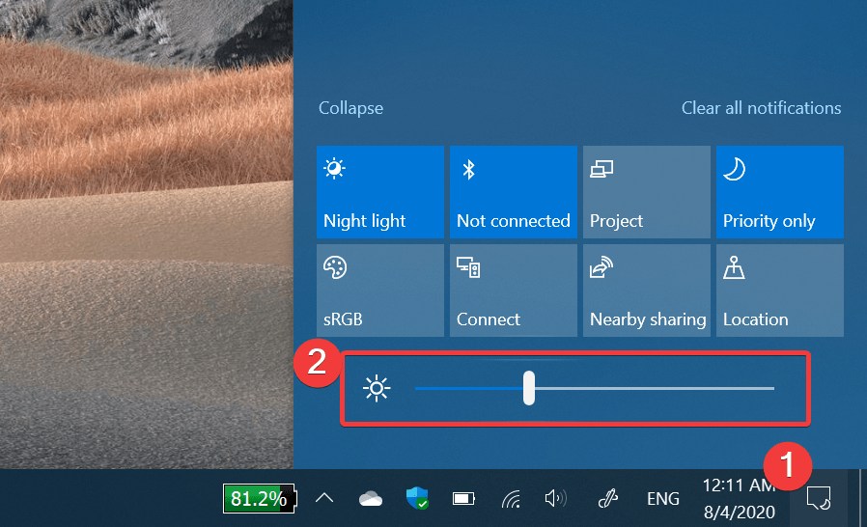Open Windows Ink pen icon

pyautogui.click(x=607, y=499)
